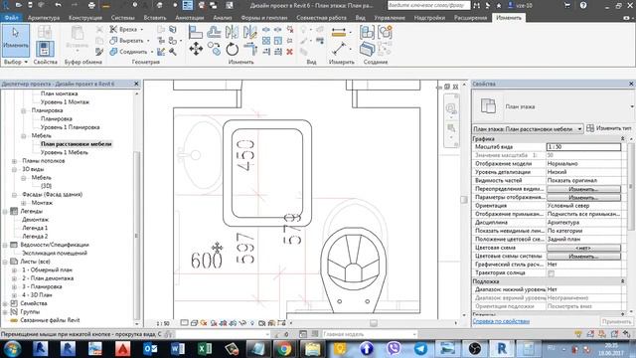The image size is (636, 358).
Task: Select the Modify (Изменить) arrow tool
Action: pyautogui.click(x=16, y=41)
